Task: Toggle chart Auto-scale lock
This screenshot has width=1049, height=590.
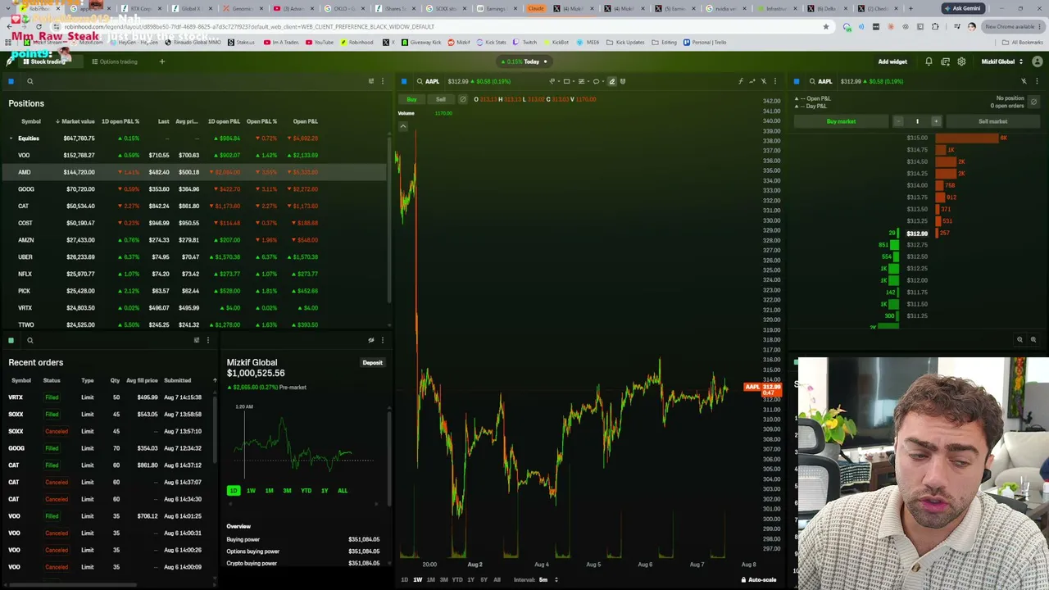Action: pos(759,580)
